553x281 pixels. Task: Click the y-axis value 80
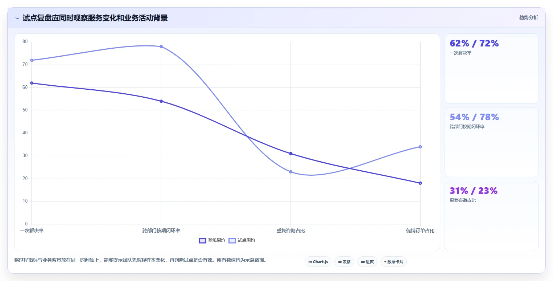(25, 42)
